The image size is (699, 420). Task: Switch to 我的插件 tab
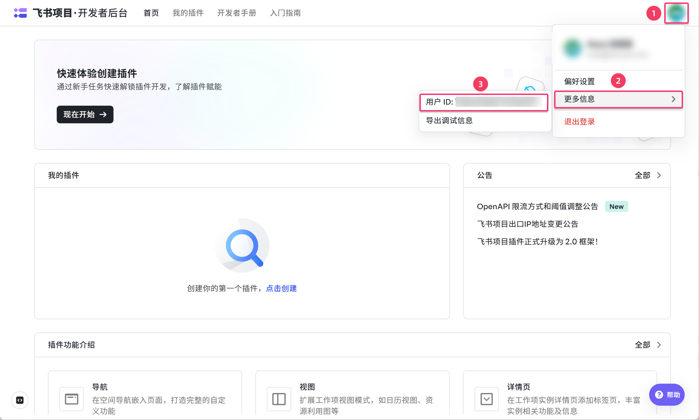(x=188, y=13)
